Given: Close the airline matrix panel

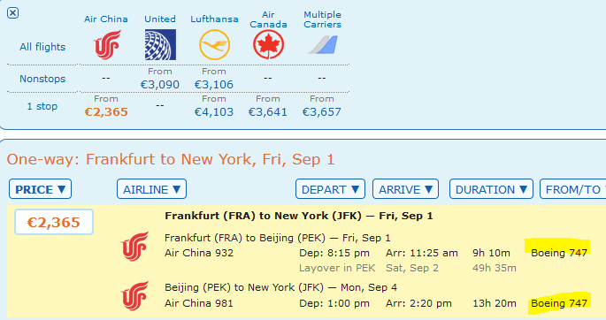Looking at the screenshot, I should pyautogui.click(x=12, y=12).
